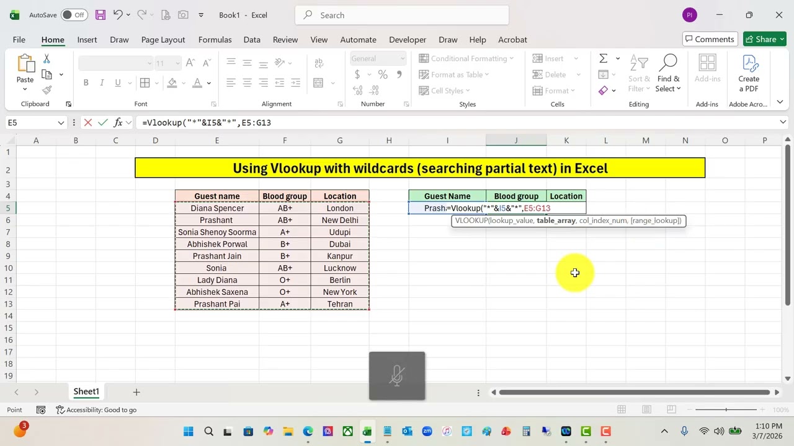794x446 pixels.
Task: Click the cell containing Abhishek Porwal
Action: pos(217,244)
